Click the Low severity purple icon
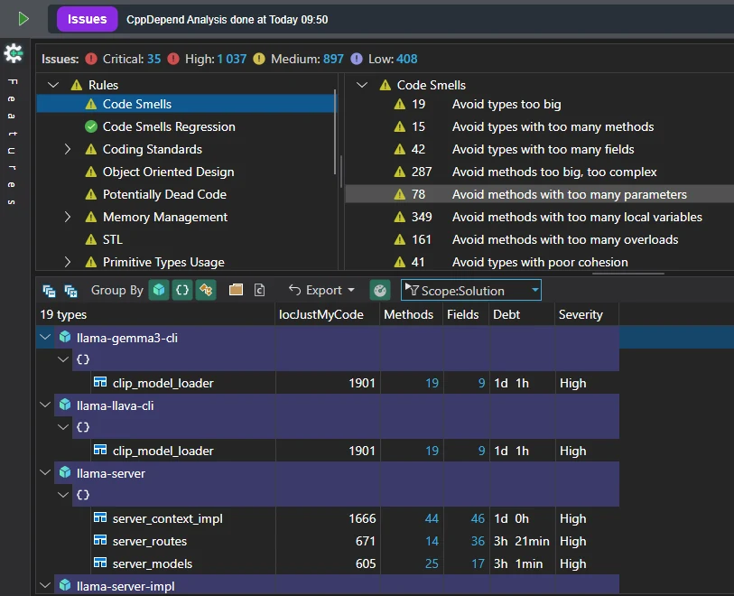This screenshot has height=596, width=734. click(357, 59)
